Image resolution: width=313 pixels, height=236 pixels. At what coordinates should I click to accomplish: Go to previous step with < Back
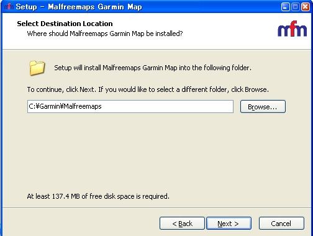point(182,224)
